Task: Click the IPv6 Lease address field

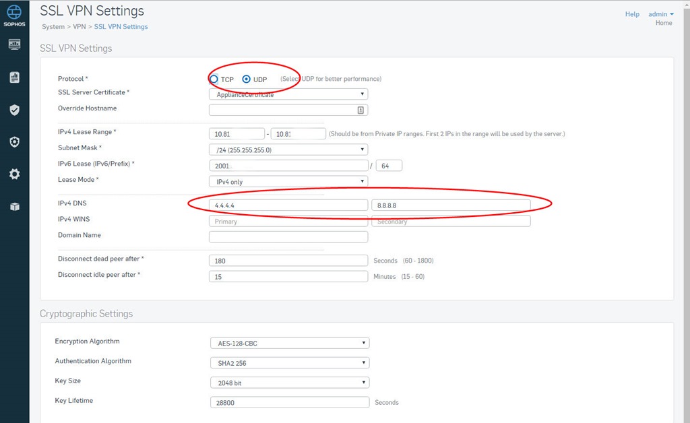Action: (x=288, y=165)
